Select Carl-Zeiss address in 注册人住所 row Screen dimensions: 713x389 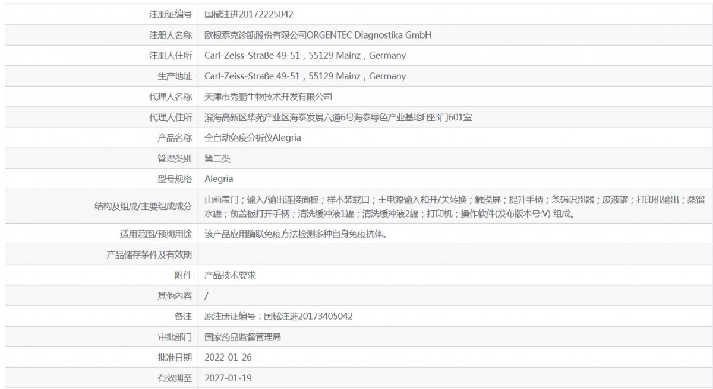click(x=305, y=56)
